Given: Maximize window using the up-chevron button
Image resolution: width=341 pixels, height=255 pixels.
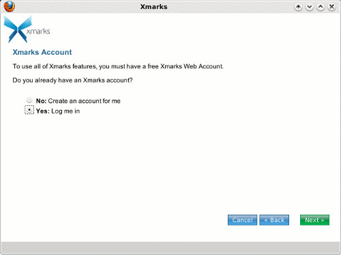Looking at the screenshot, I should [x=321, y=7].
